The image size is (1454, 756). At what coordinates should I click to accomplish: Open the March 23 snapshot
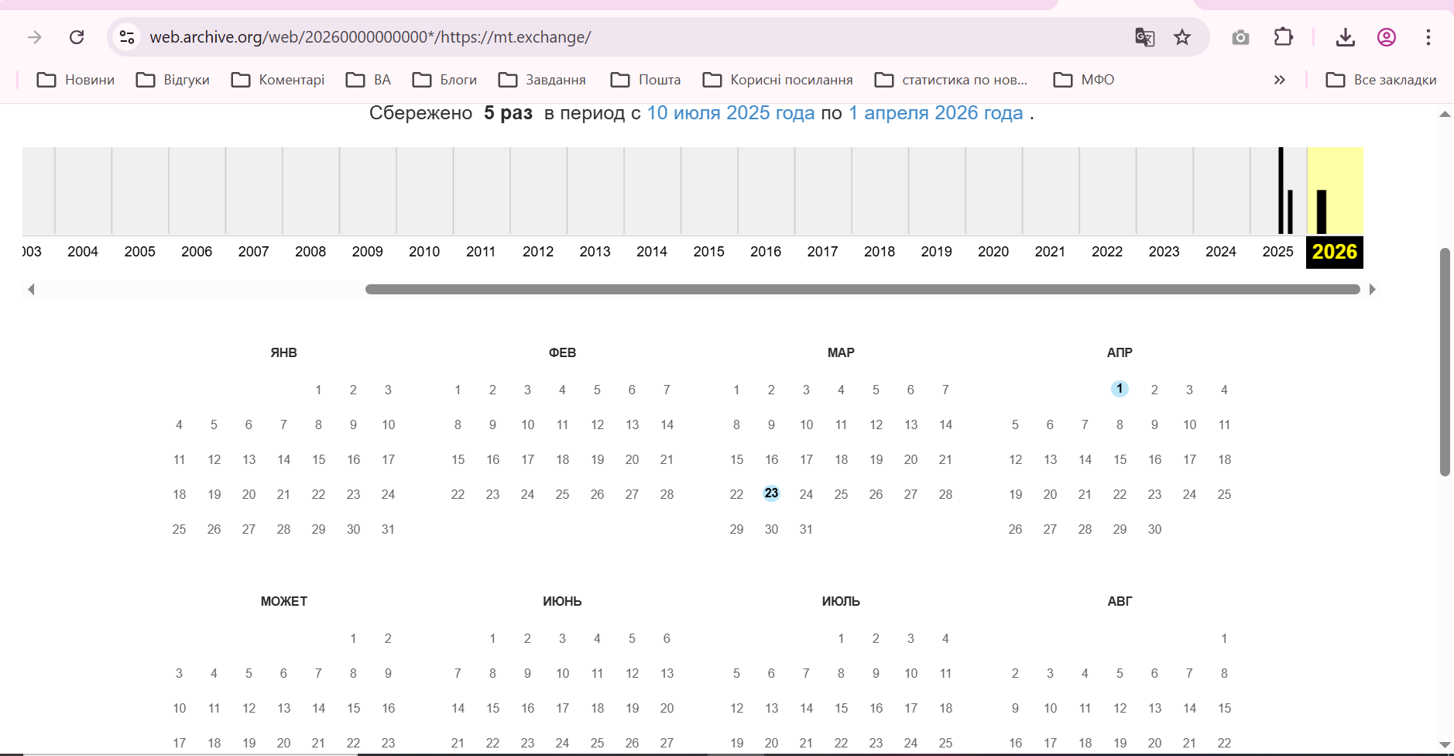pos(771,493)
